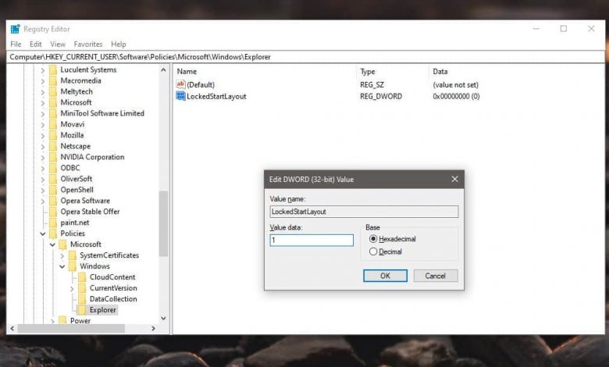This screenshot has height=367, width=609.
Task: Cancel the Edit DWORD dialog
Action: pyautogui.click(x=436, y=276)
